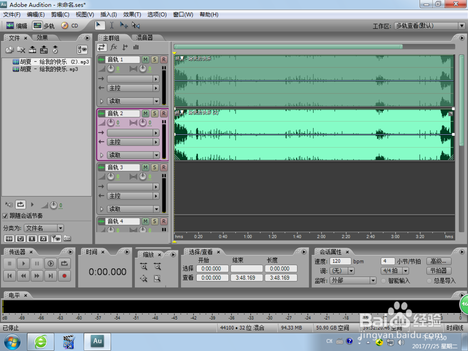Click zoom out full icon

point(144,279)
